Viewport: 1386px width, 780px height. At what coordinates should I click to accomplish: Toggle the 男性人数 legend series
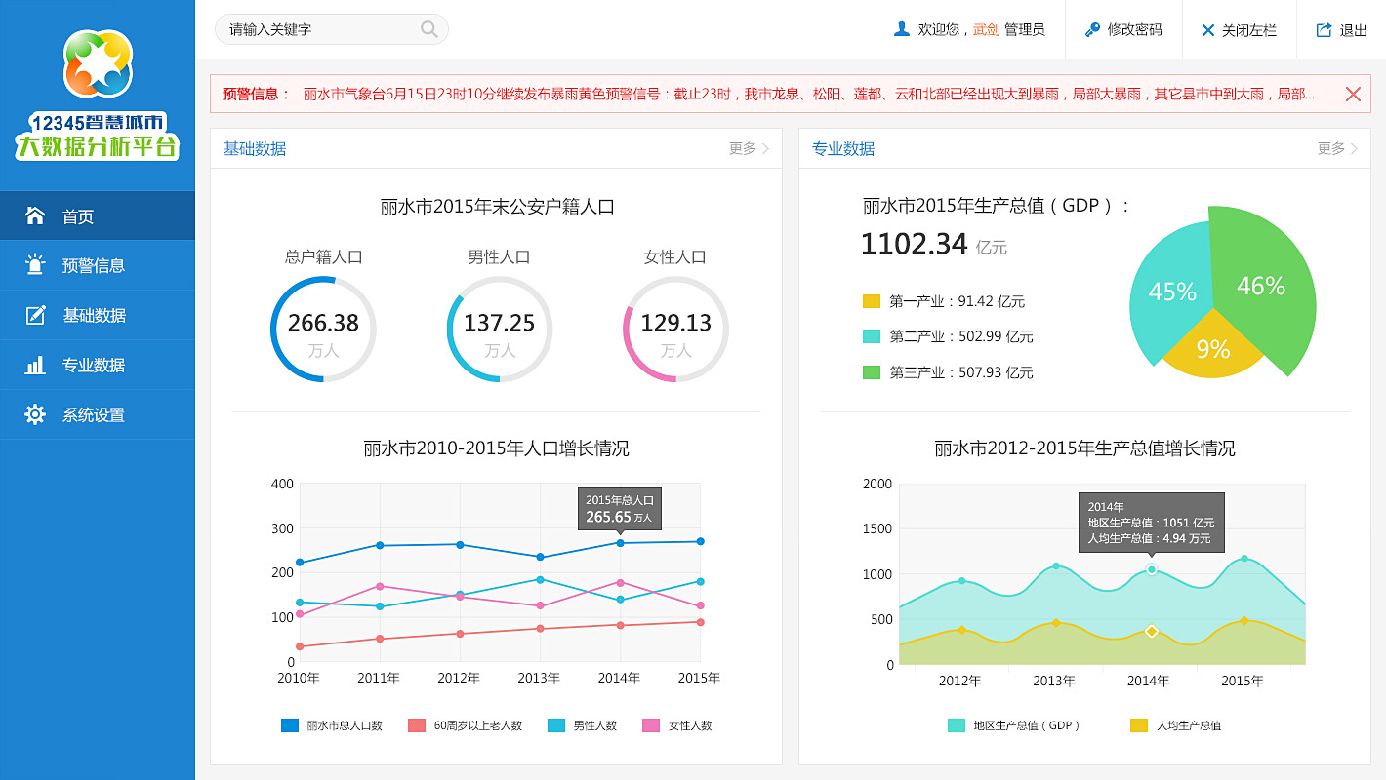(x=583, y=725)
